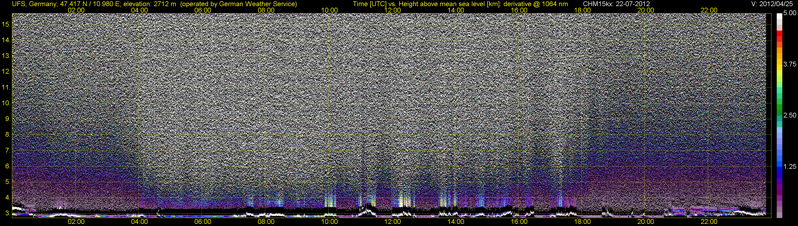This screenshot has width=798, height=226.
Task: Pick the yellow segment of the color bar
Action: [x=779, y=68]
